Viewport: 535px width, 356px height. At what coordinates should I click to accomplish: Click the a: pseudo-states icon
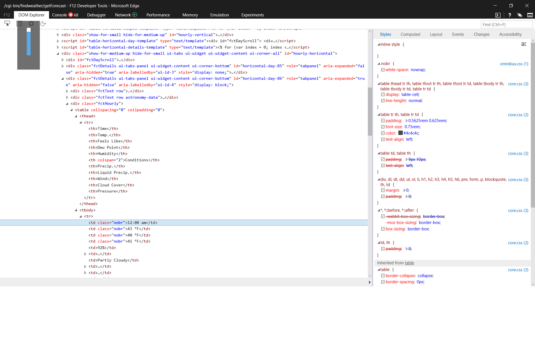(x=524, y=44)
